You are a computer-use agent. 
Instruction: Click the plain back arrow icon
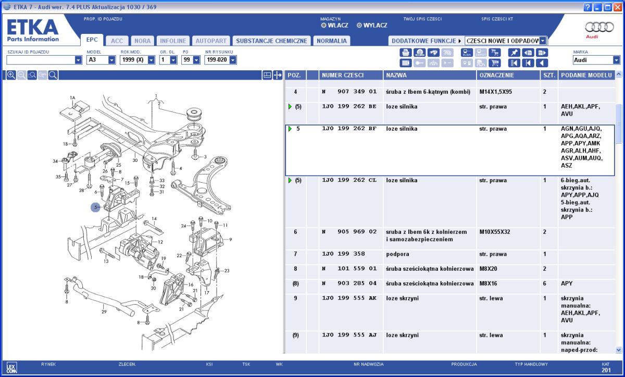[x=542, y=63]
